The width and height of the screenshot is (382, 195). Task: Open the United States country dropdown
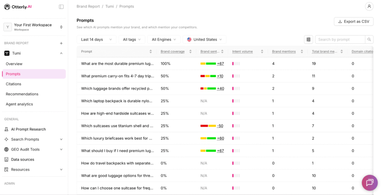[x=204, y=39]
